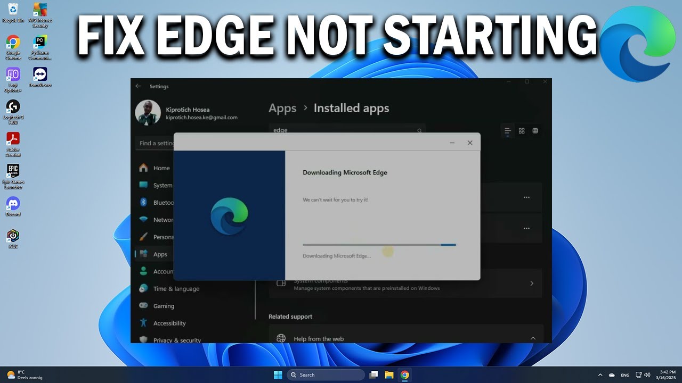Open the Windows Start menu
The width and height of the screenshot is (682, 383).
click(278, 374)
